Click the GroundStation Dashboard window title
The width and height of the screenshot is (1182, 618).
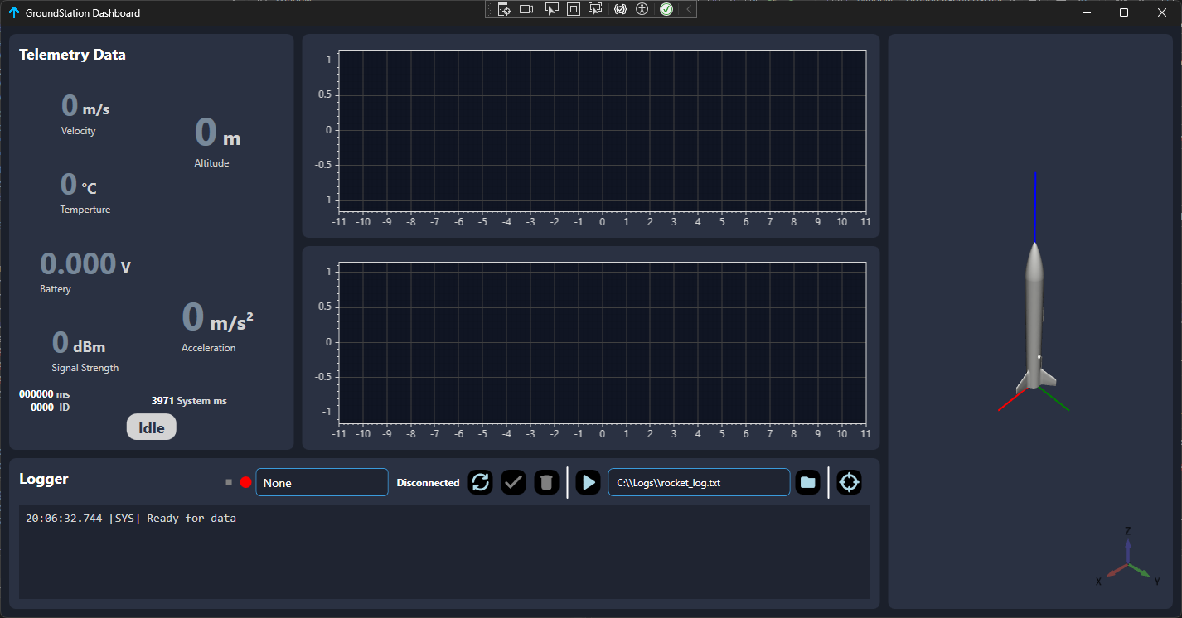83,13
